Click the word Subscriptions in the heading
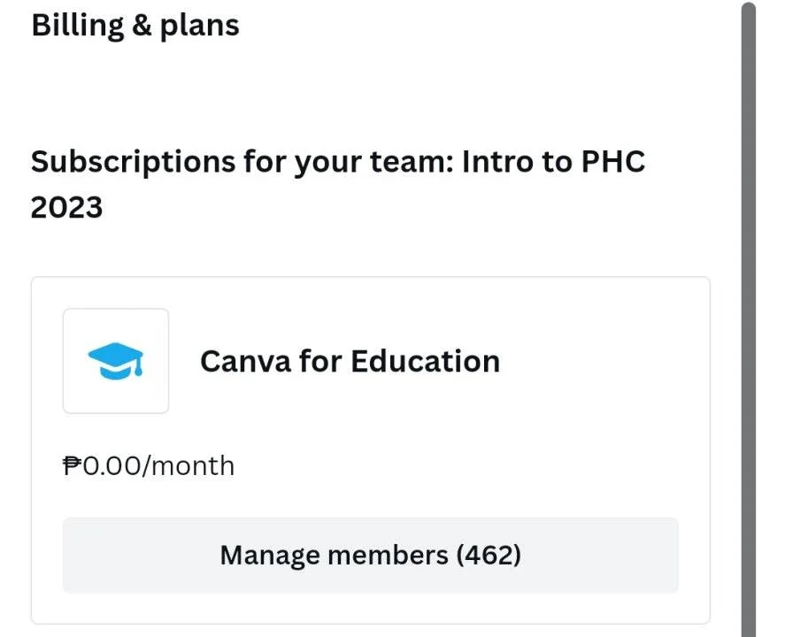This screenshot has height=637, width=785. [133, 163]
